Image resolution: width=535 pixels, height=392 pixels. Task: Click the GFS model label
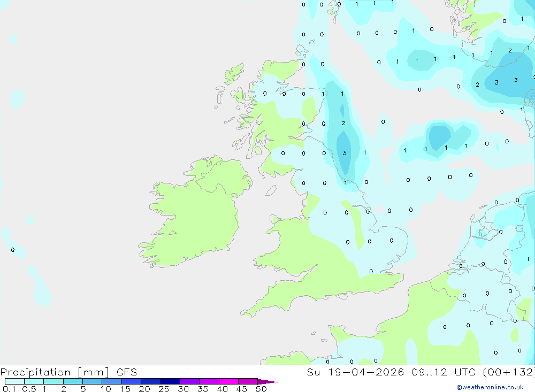click(x=127, y=372)
